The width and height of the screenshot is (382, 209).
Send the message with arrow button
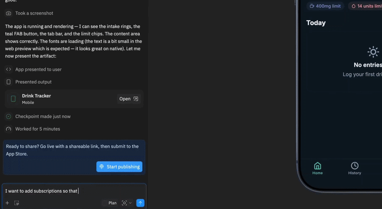click(x=140, y=203)
